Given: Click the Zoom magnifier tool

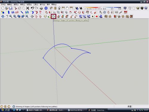Looking at the screenshot, I should pyautogui.click(x=11, y=16).
